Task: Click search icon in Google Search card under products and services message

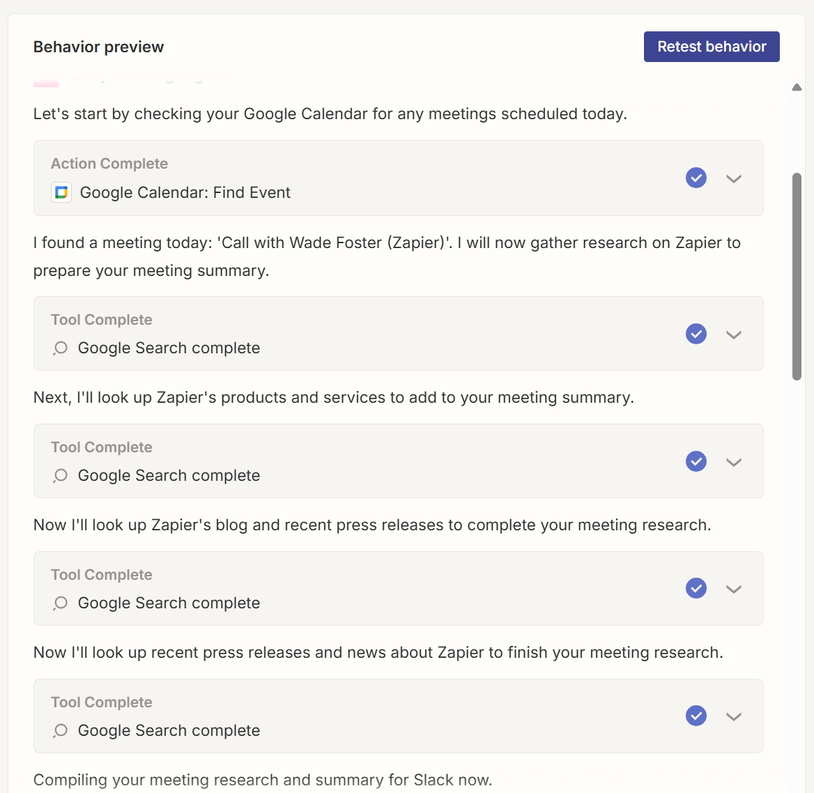Action: (x=60, y=475)
